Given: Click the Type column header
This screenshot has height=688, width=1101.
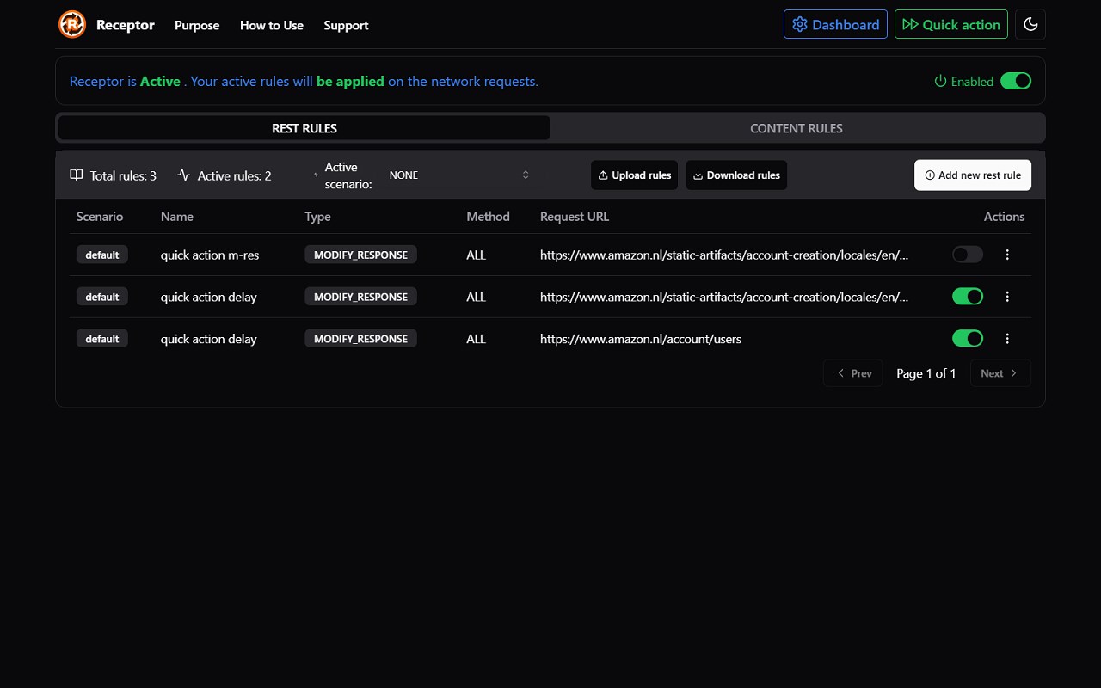Looking at the screenshot, I should (317, 217).
